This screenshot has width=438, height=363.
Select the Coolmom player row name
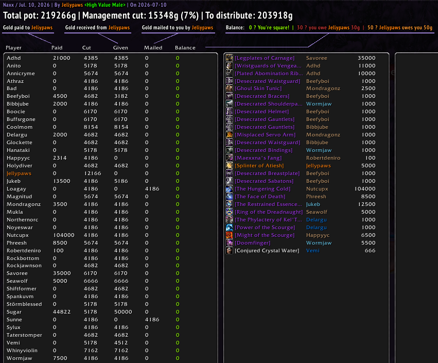[20, 127]
